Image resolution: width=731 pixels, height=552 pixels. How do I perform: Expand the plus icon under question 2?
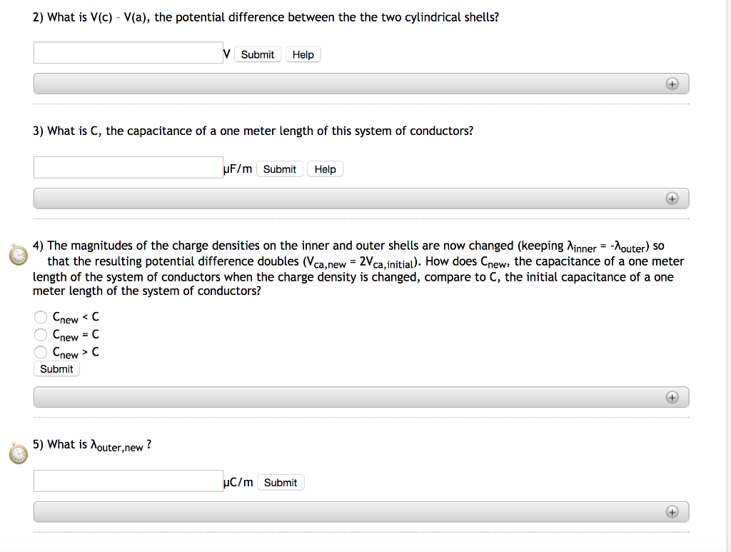671,84
